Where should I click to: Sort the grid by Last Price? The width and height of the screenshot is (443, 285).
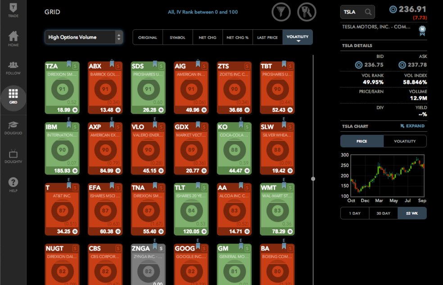[x=267, y=37]
